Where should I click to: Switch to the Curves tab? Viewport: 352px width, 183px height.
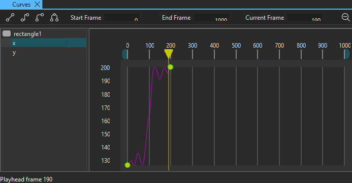tap(21, 4)
